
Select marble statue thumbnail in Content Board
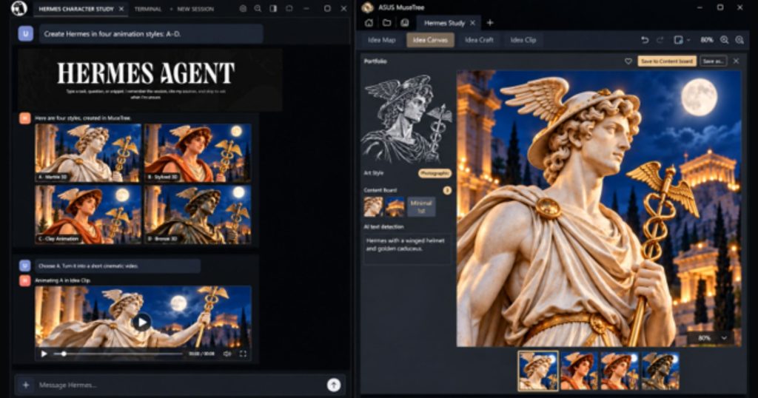tap(373, 206)
